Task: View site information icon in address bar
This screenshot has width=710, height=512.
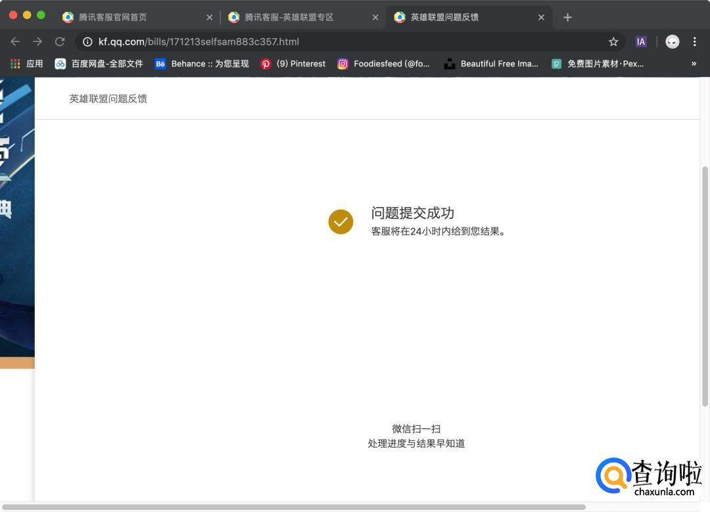Action: click(x=88, y=41)
